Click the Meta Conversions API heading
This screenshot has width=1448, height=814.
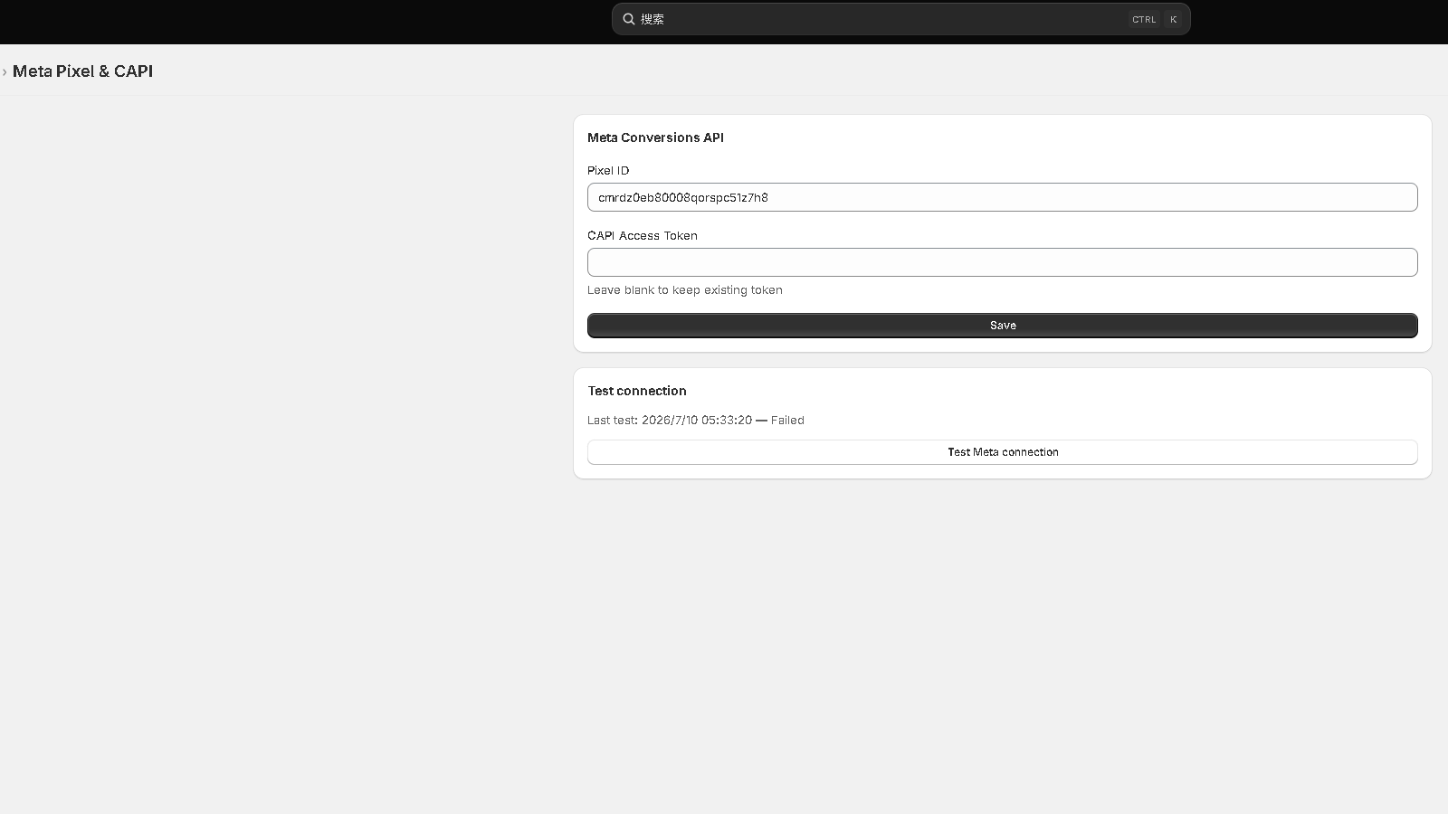(x=655, y=137)
